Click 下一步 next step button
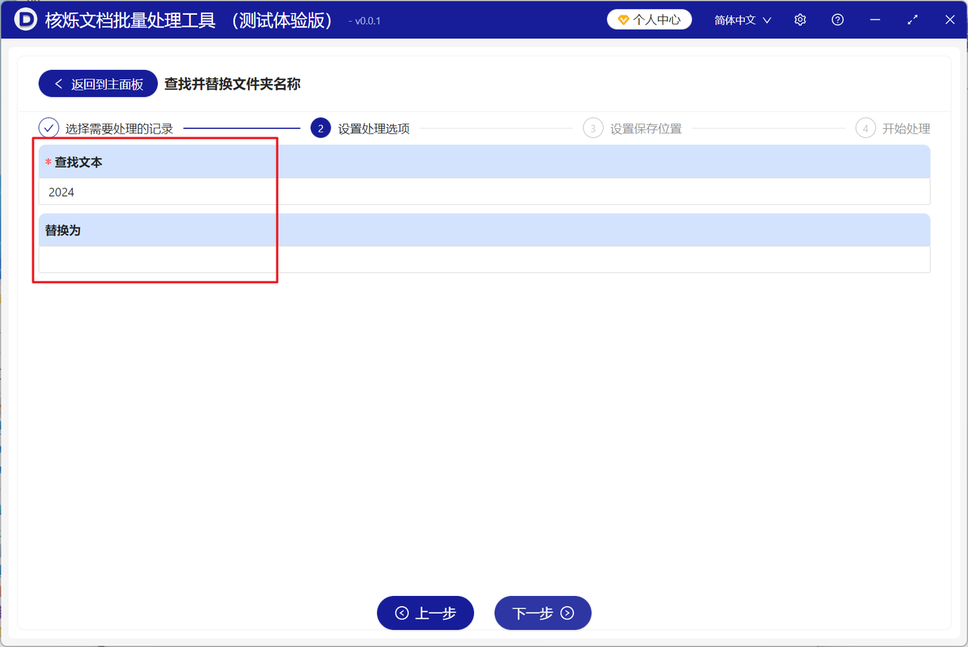968x647 pixels. coord(542,613)
